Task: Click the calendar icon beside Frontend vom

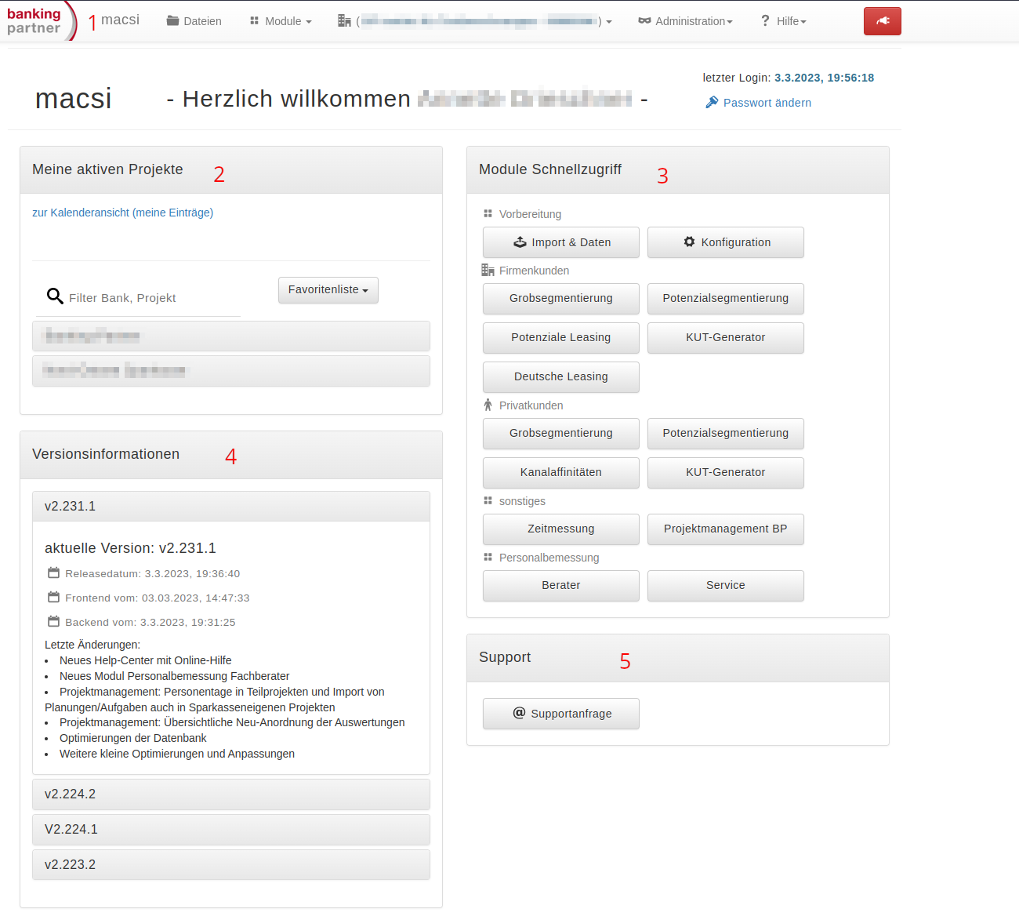Action: [x=53, y=598]
